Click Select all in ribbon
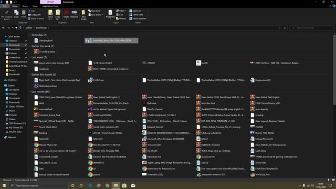Viewport: 336px width, 189px height. [135, 10]
